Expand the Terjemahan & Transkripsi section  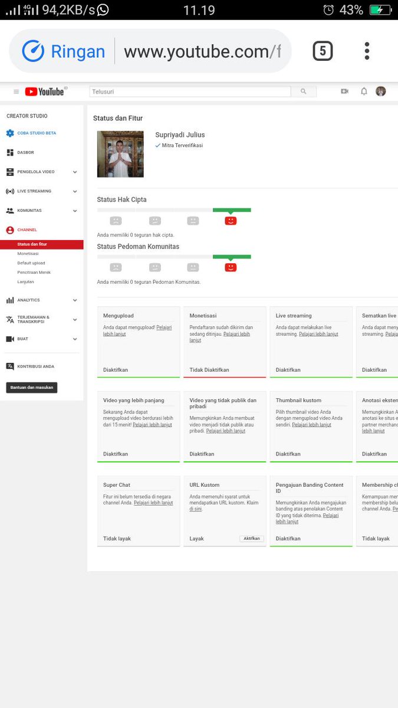tap(75, 320)
